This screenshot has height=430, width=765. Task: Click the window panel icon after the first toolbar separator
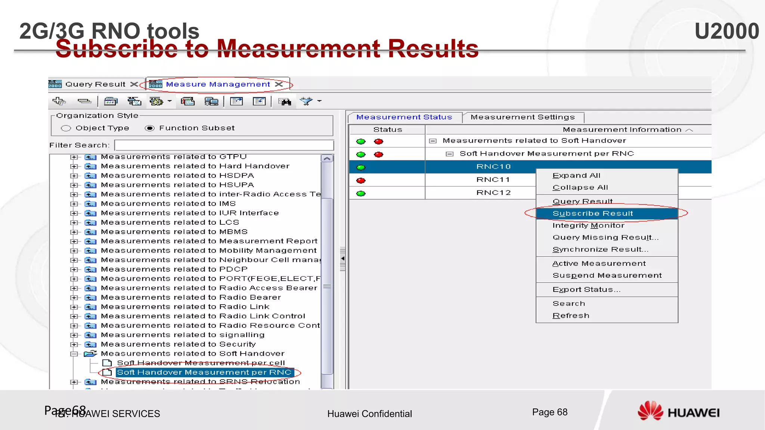coord(111,101)
